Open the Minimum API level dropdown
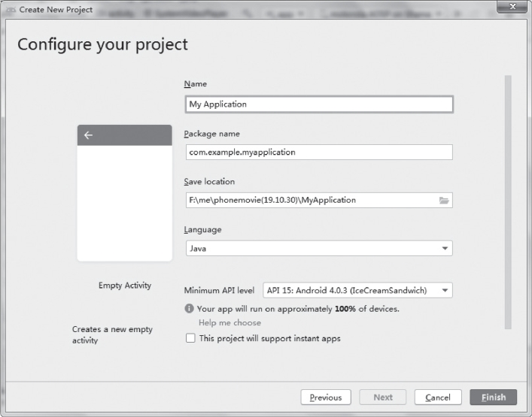The image size is (532, 417). click(445, 291)
